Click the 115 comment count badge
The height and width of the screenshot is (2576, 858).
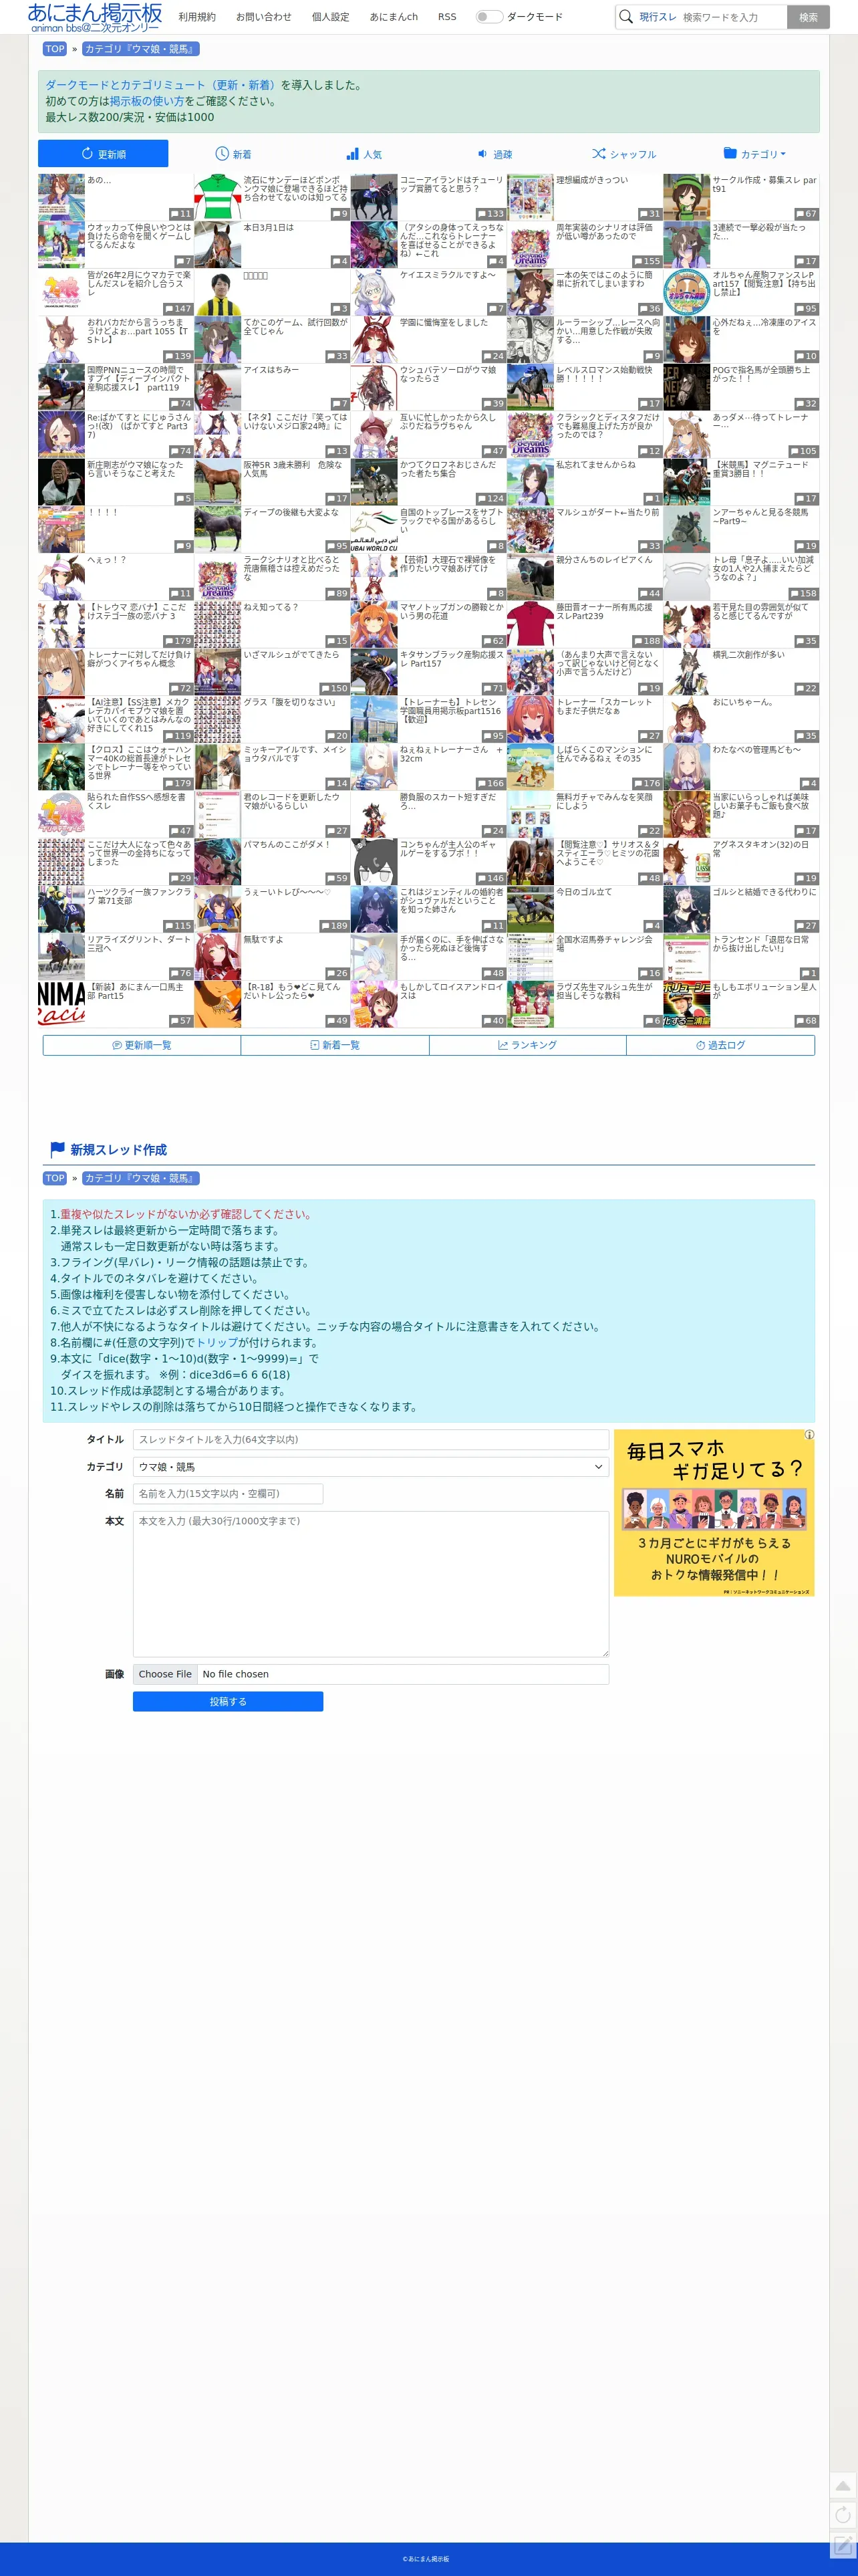177,925
